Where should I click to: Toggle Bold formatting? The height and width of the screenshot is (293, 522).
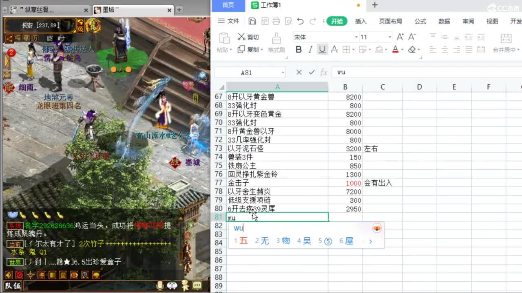coord(299,49)
